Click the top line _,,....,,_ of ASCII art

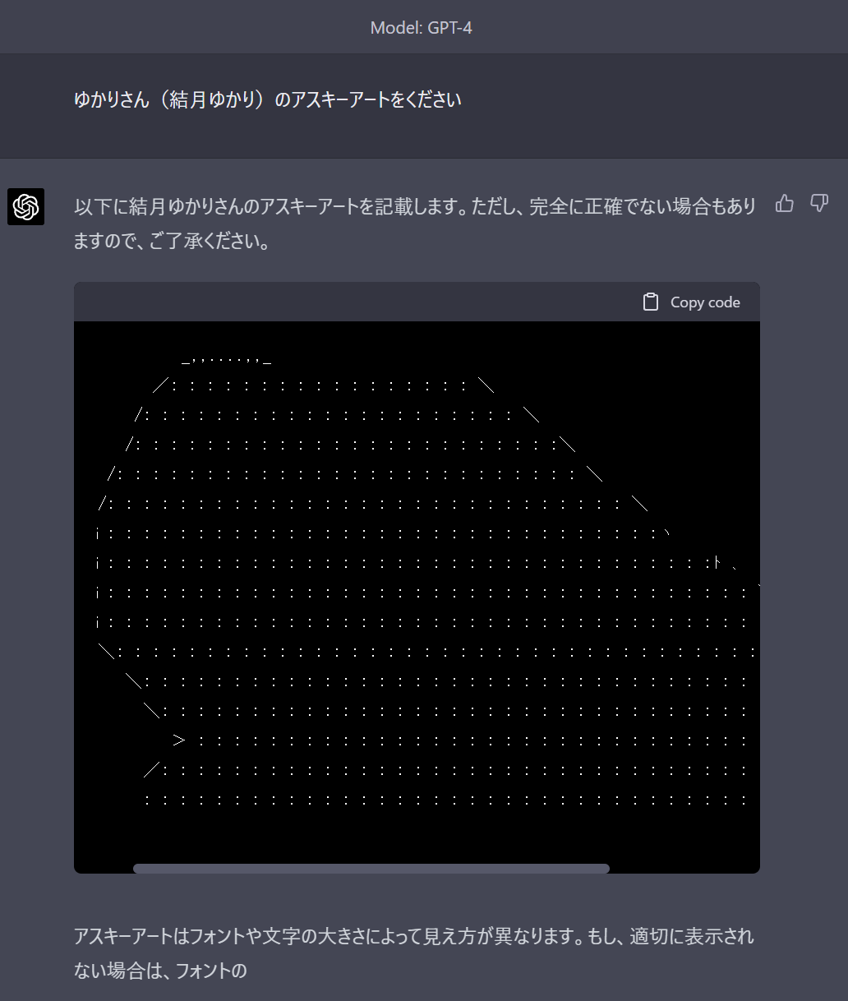click(227, 359)
